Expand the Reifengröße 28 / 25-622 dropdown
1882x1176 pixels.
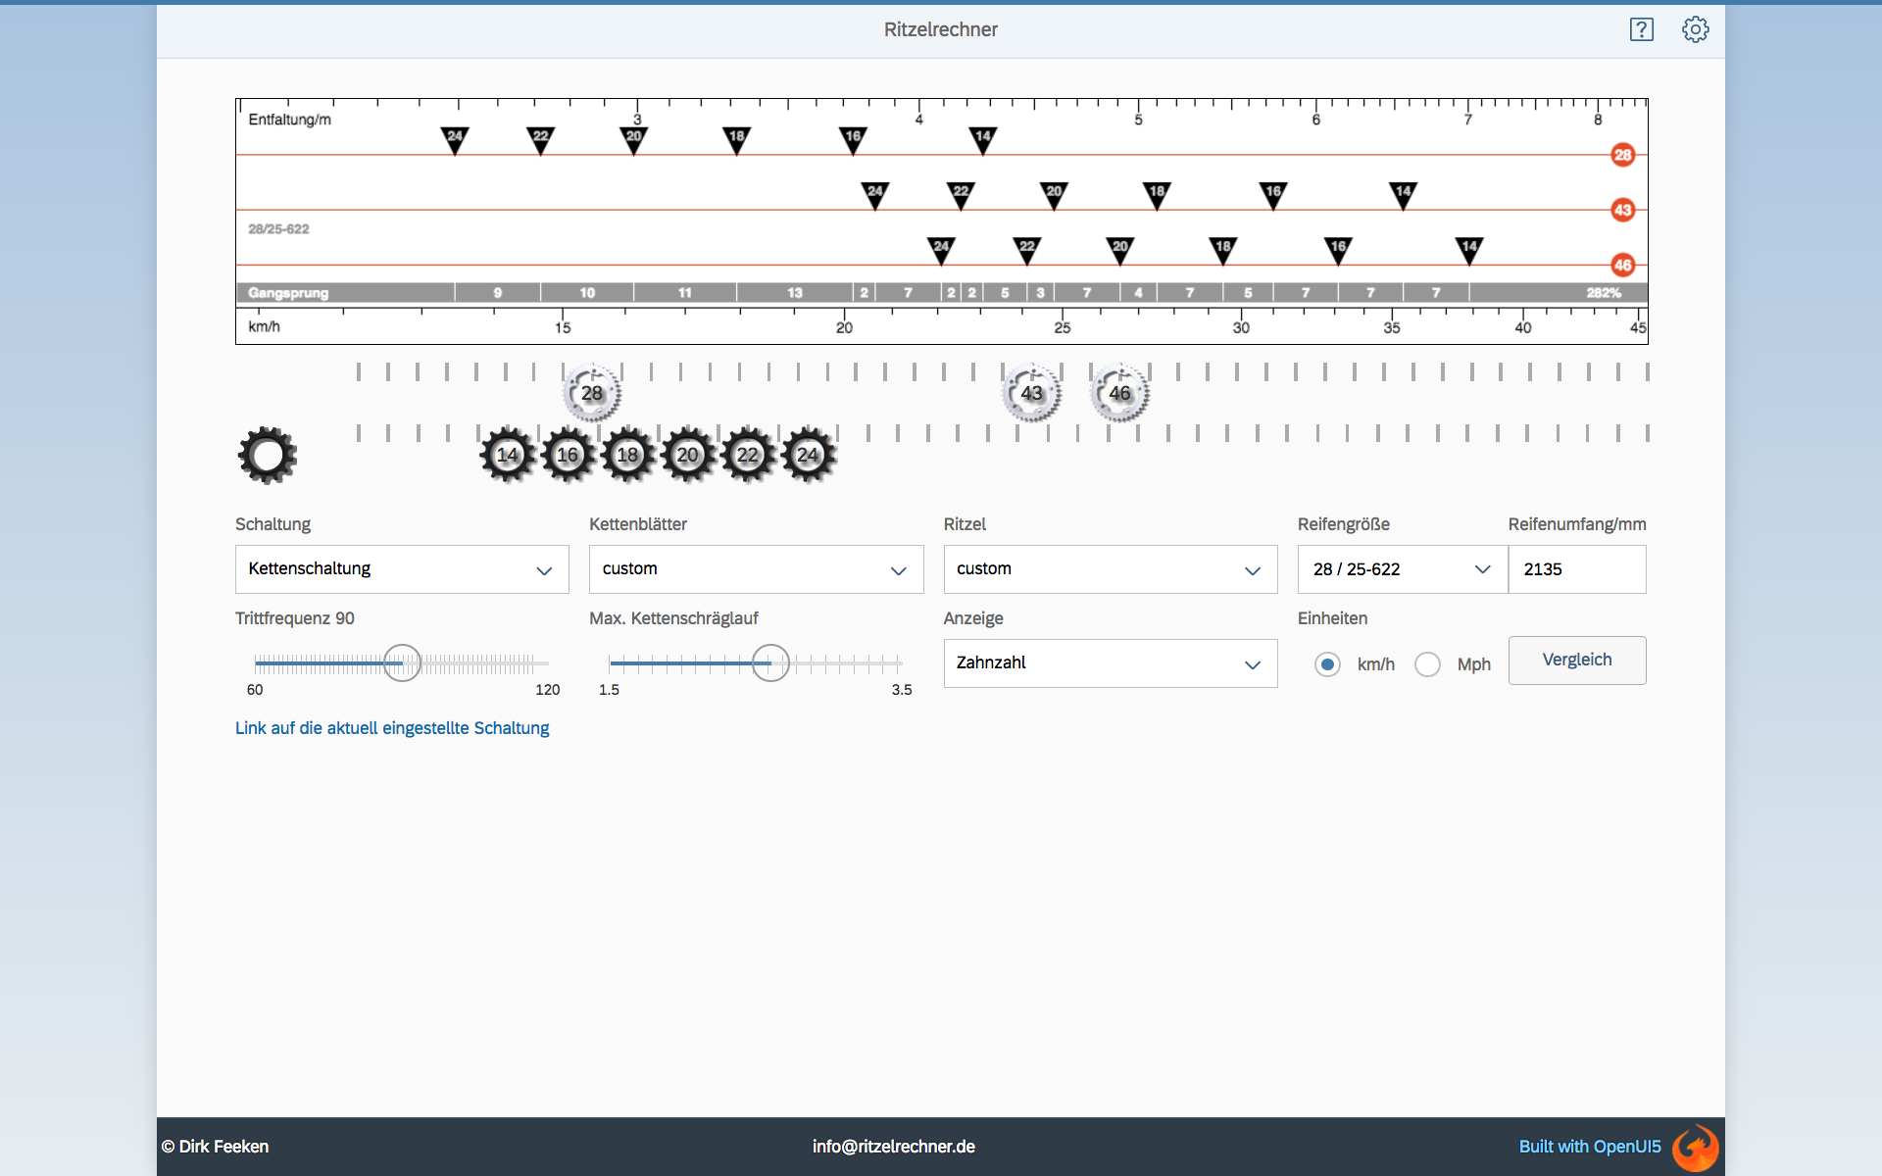(1402, 569)
